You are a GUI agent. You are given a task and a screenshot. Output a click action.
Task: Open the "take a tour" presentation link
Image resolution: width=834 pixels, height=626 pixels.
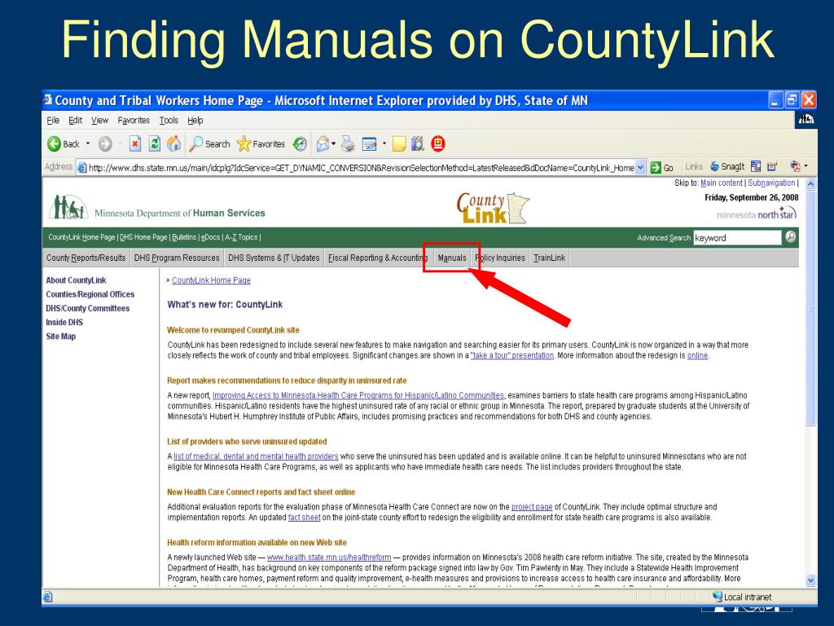click(511, 355)
